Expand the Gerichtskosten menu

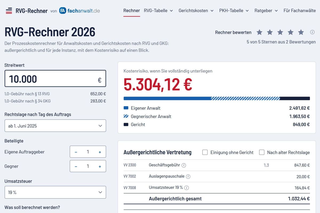tap(196, 11)
